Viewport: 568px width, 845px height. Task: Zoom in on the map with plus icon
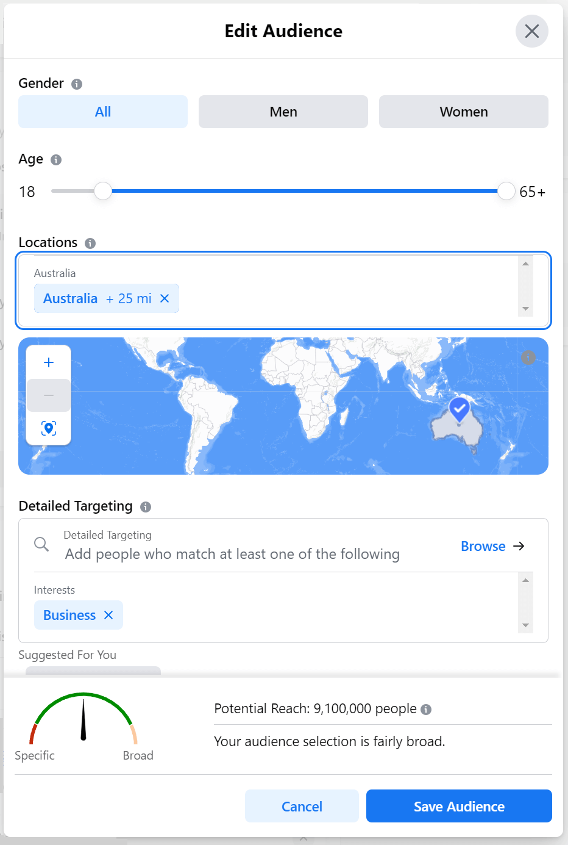(x=48, y=362)
